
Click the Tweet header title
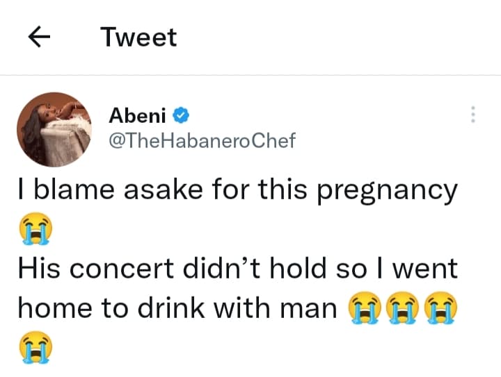[x=138, y=37]
